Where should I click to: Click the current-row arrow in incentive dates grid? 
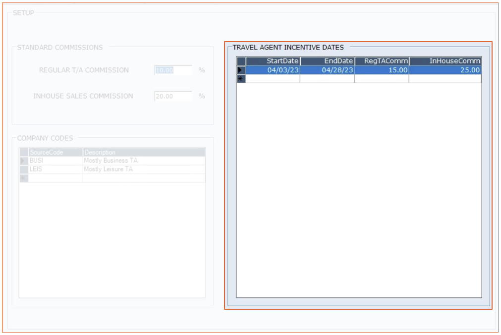[241, 70]
